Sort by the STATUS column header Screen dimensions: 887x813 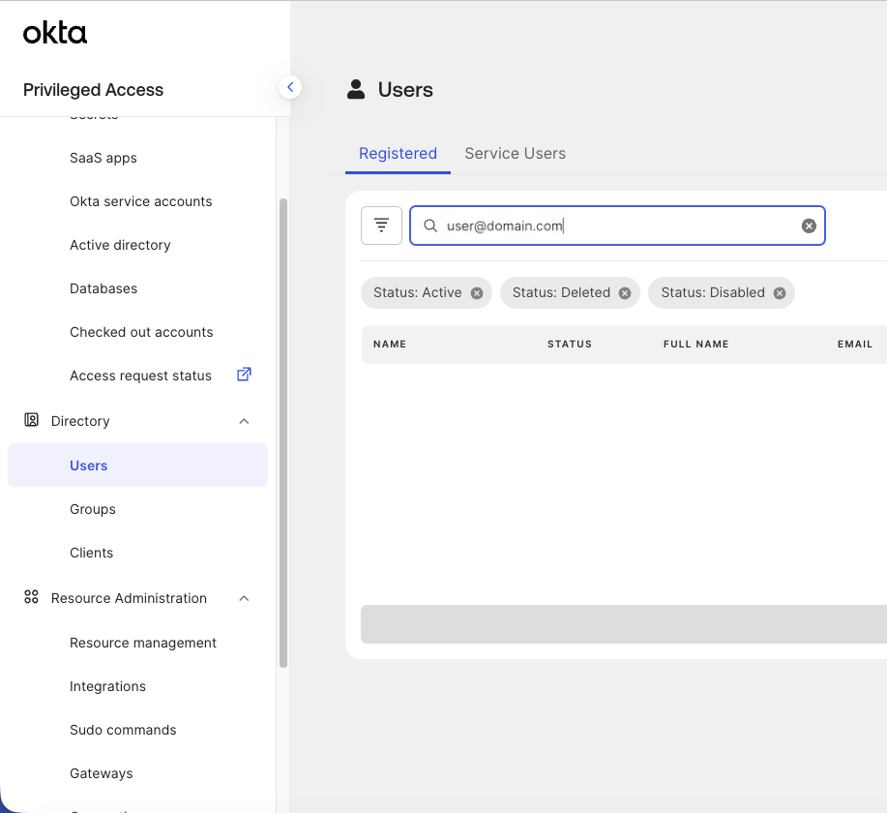[x=570, y=345]
